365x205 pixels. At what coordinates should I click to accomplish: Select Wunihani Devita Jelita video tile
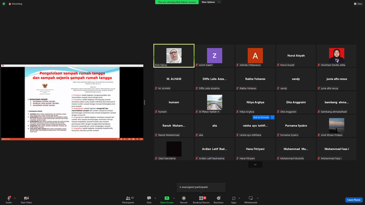point(336,56)
